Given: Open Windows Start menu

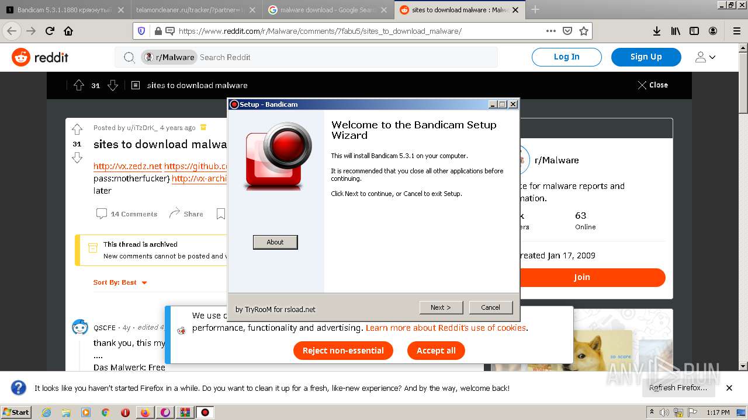Looking at the screenshot, I should pyautogui.click(x=16, y=412).
